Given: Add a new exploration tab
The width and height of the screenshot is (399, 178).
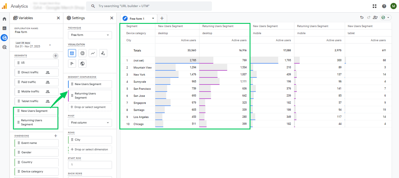Looking at the screenshot, I should pyautogui.click(x=162, y=18).
